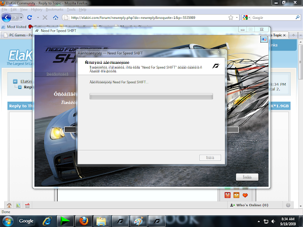Screen dimensions: 303x227
Task: Open the Help menu
Action: 82,9
